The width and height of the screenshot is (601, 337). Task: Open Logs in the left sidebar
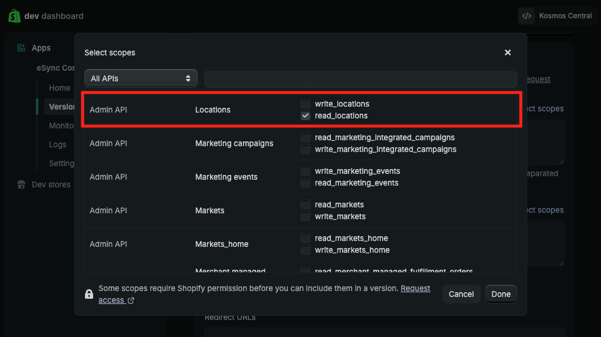(x=58, y=144)
